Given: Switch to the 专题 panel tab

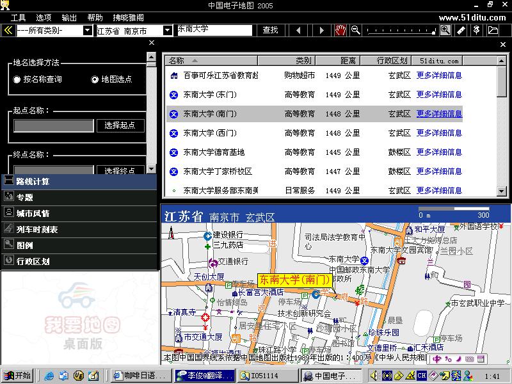Looking at the screenshot, I should (x=79, y=197).
